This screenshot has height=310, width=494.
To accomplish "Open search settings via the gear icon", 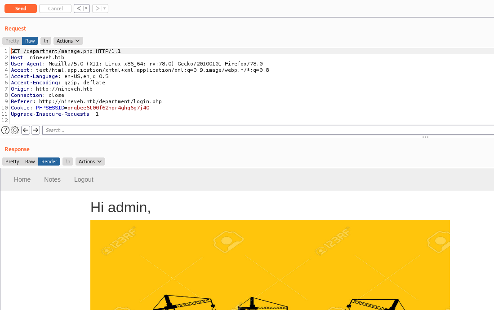I will point(14,130).
